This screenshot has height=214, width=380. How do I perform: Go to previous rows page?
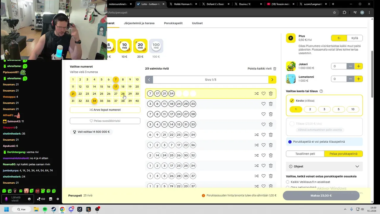coord(149,80)
